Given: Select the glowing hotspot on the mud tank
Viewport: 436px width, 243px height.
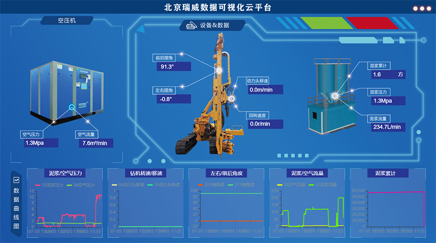Looking at the screenshot, I should point(335,96).
